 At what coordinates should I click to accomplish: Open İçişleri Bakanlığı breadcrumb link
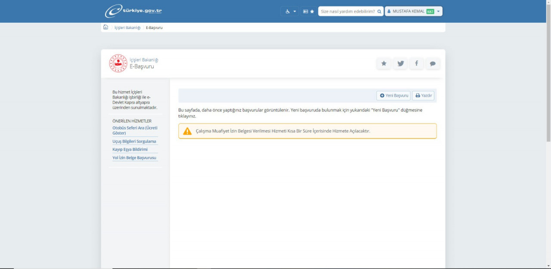pyautogui.click(x=127, y=28)
